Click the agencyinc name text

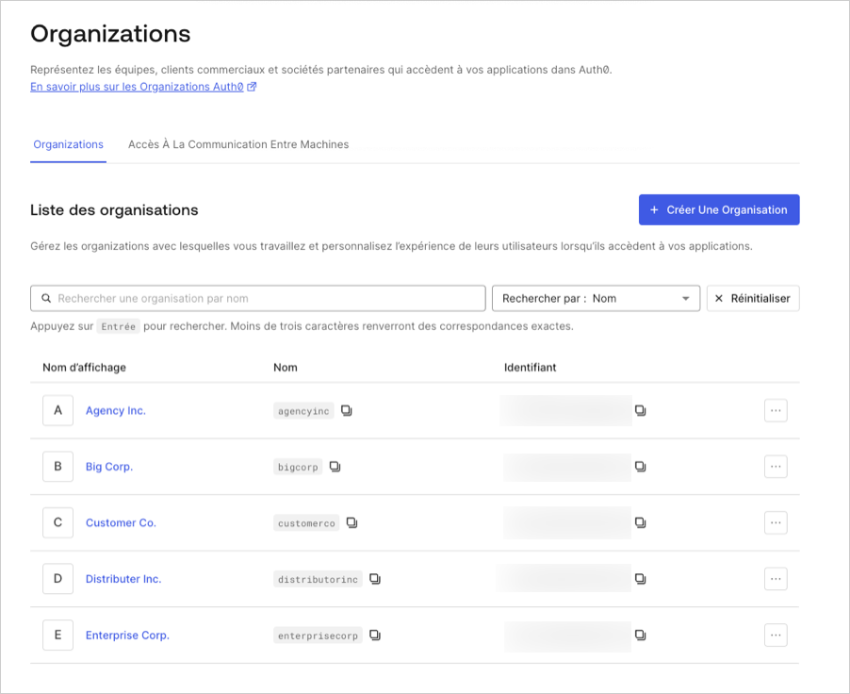(x=303, y=411)
